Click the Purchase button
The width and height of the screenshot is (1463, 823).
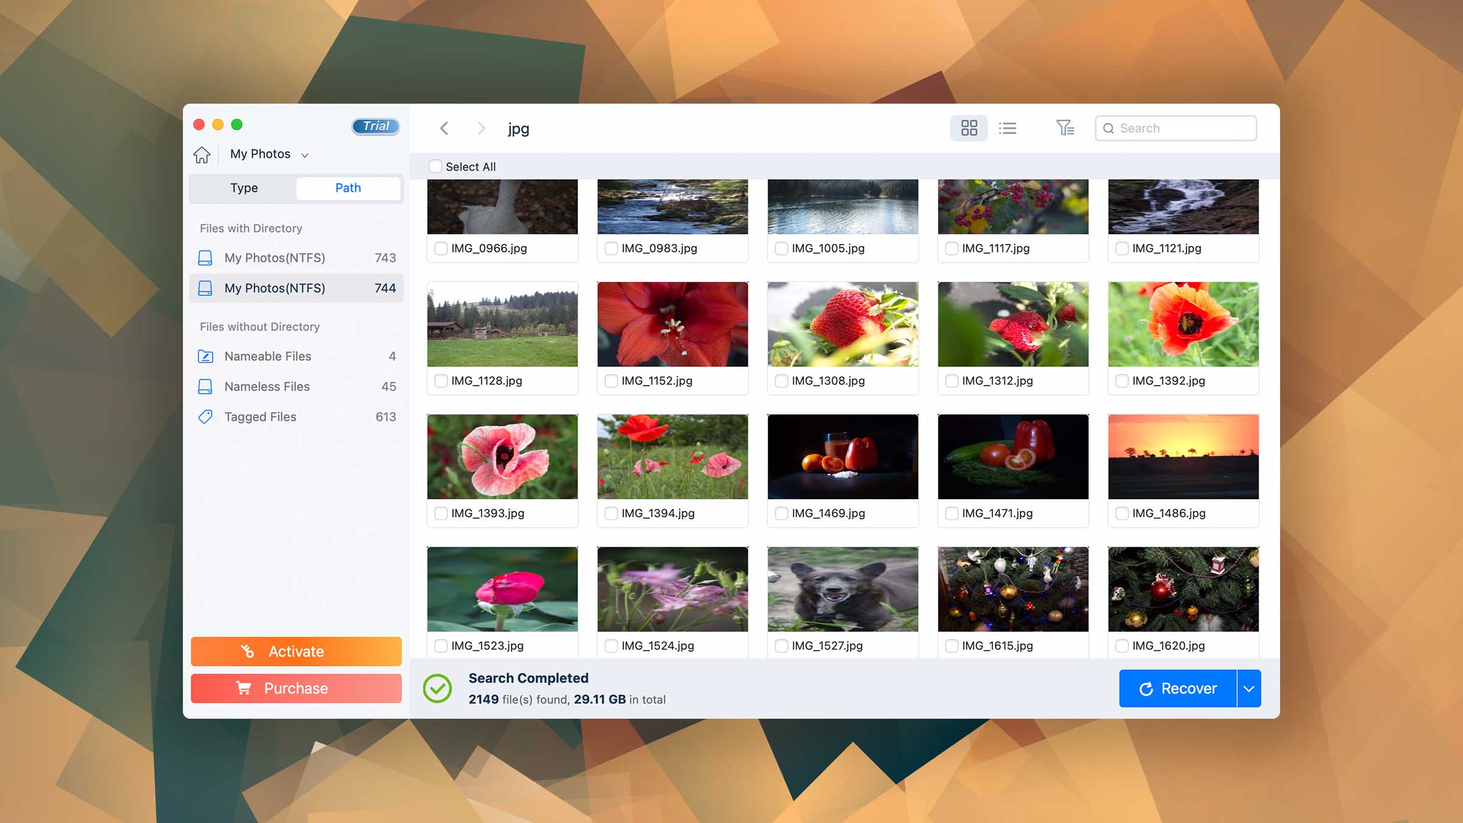click(296, 688)
